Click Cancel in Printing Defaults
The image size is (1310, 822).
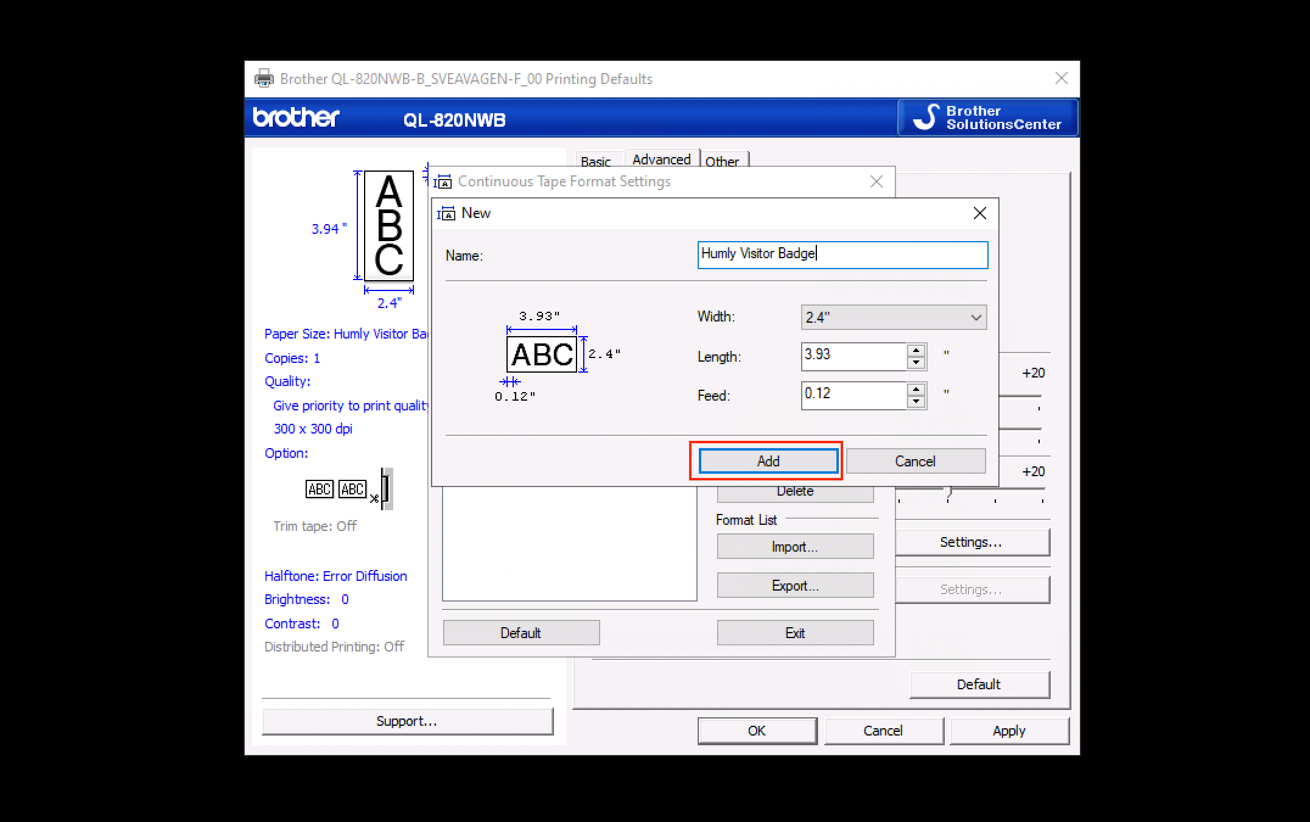pos(883,731)
